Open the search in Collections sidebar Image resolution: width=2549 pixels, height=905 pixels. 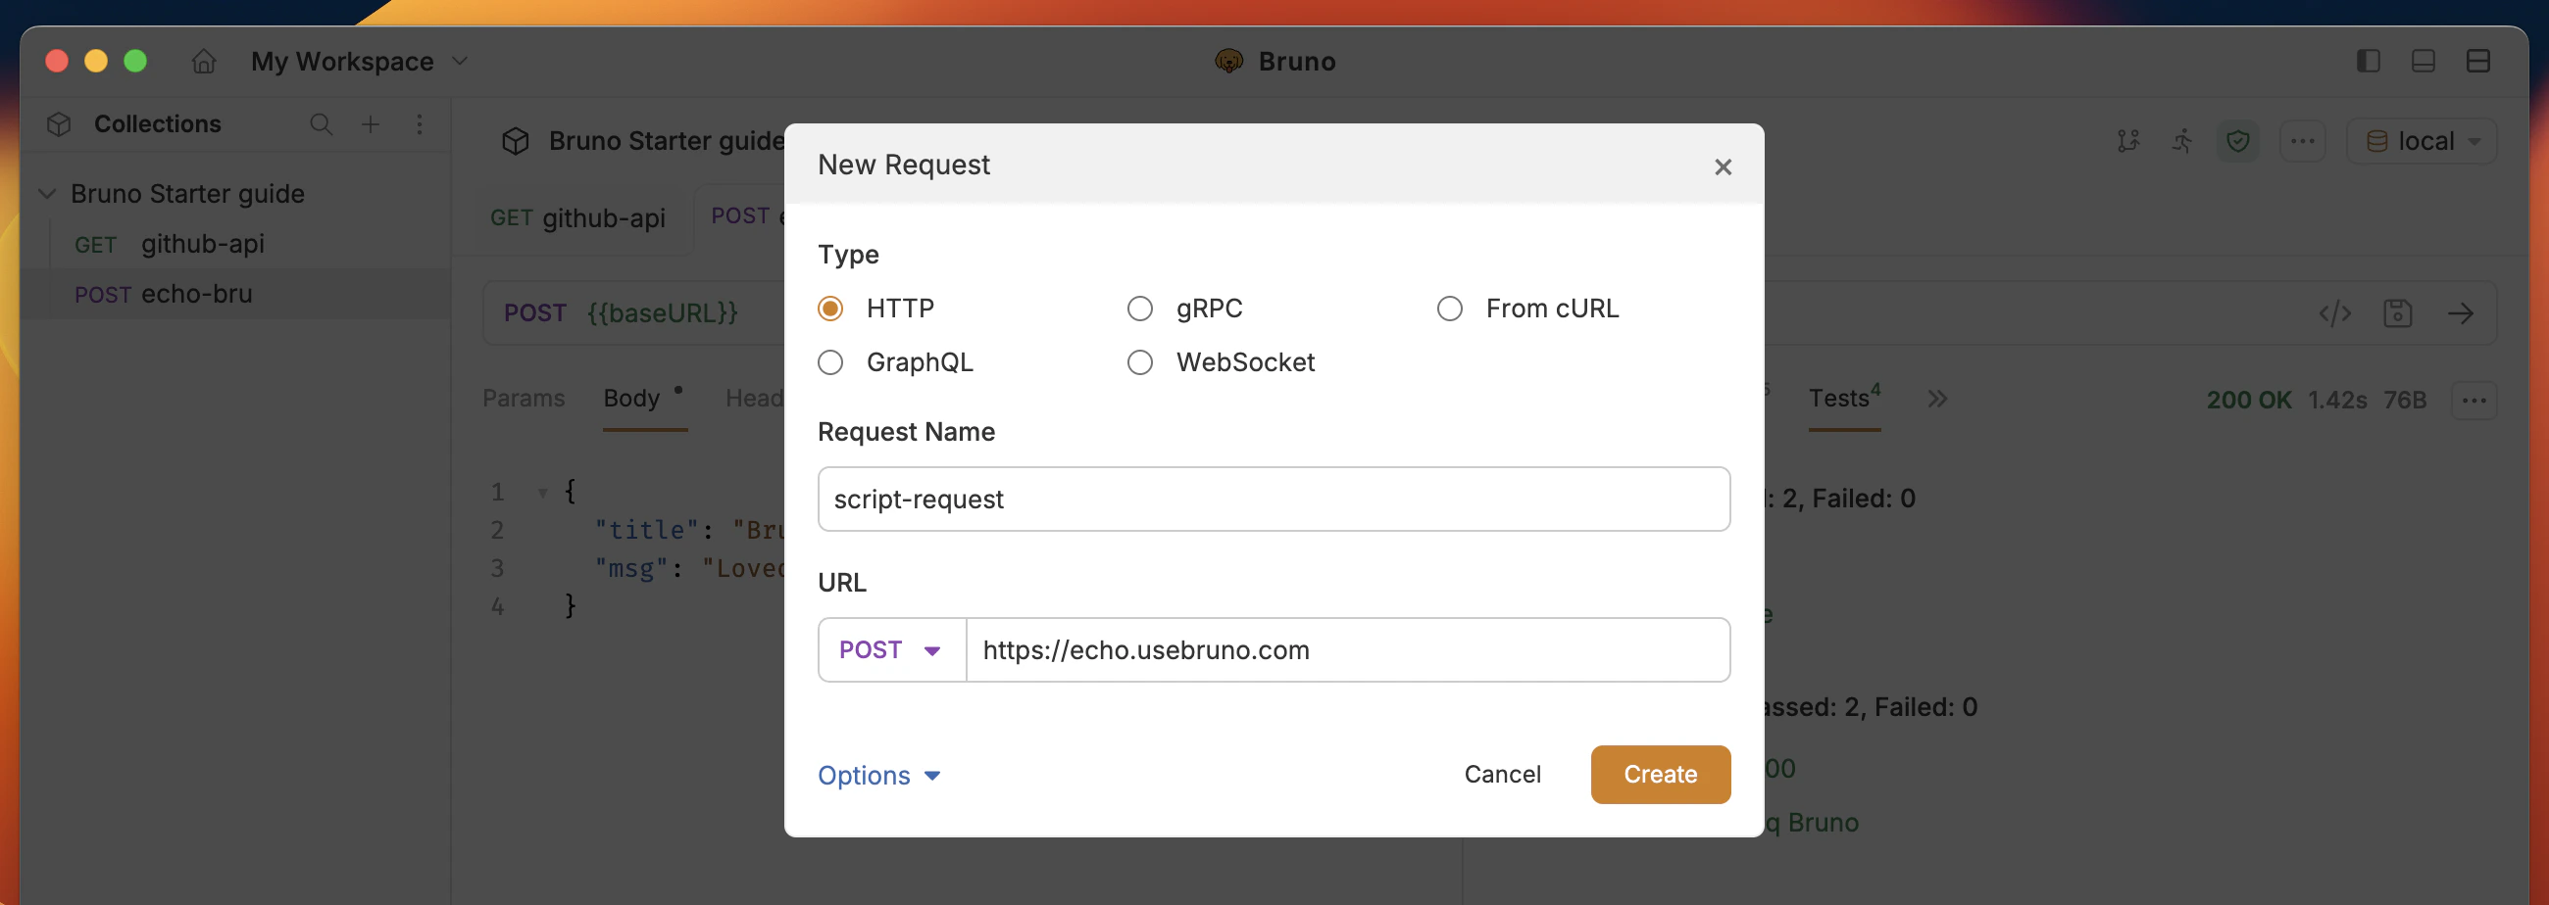tap(321, 124)
